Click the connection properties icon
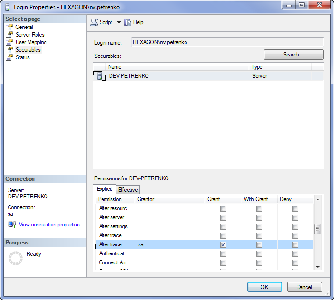 pyautogui.click(x=12, y=225)
